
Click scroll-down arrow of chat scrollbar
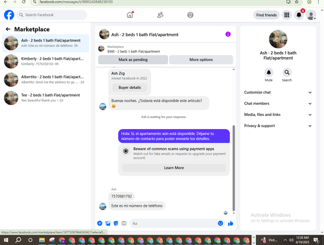pos(233,213)
